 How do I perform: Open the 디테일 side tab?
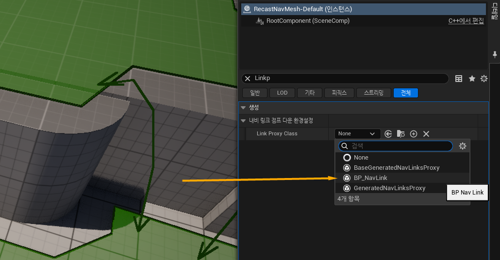[495, 11]
